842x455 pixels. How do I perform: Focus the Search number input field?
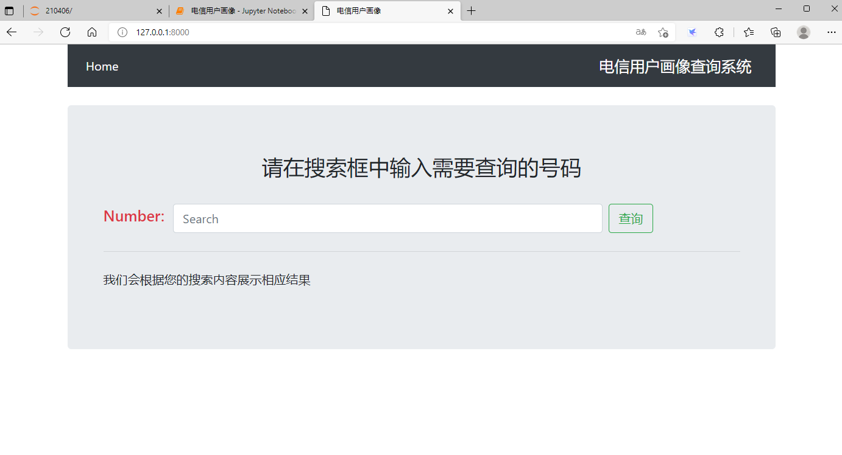387,218
